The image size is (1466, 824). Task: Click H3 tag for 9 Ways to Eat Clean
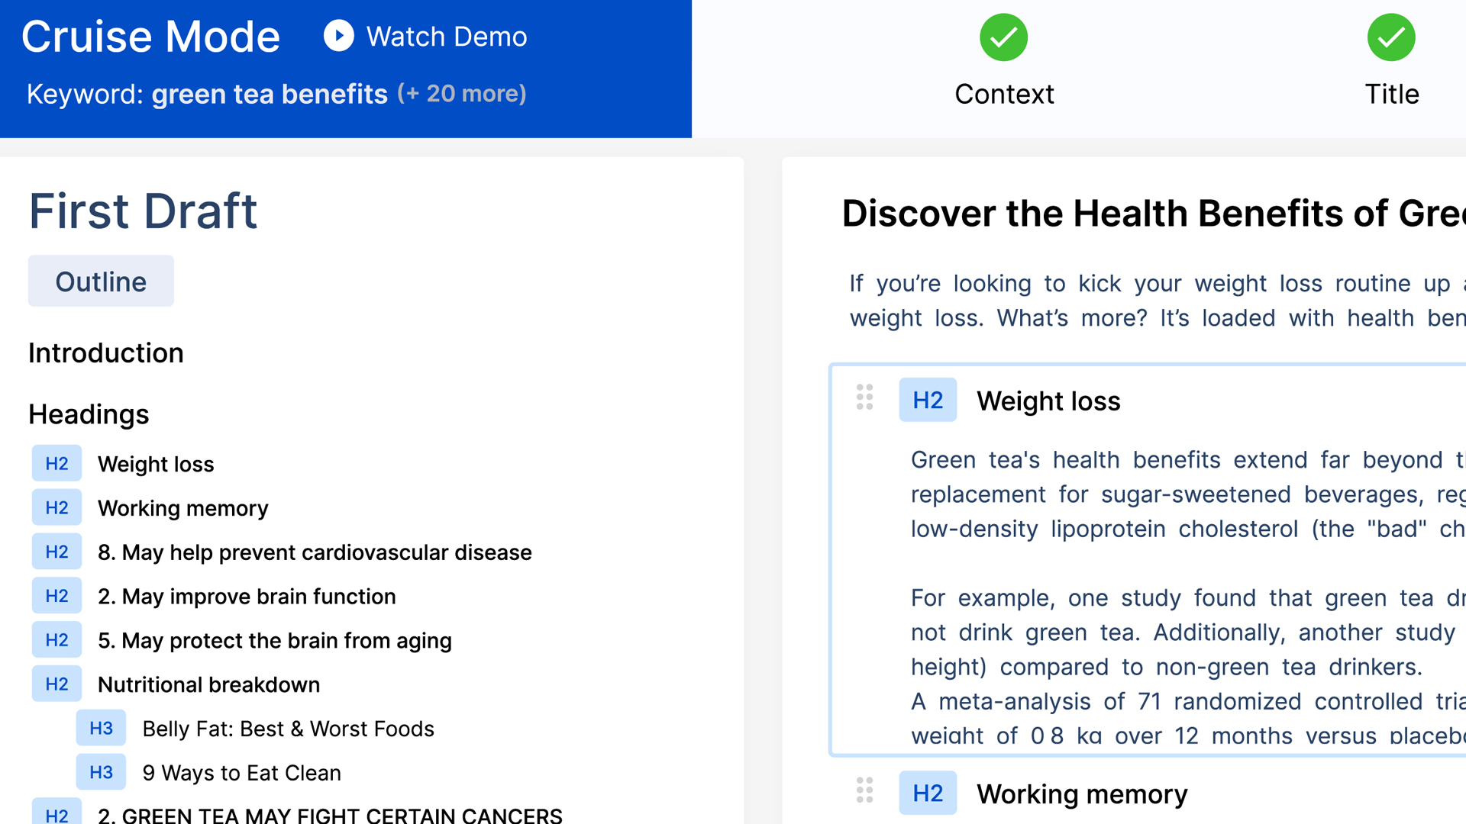101,772
